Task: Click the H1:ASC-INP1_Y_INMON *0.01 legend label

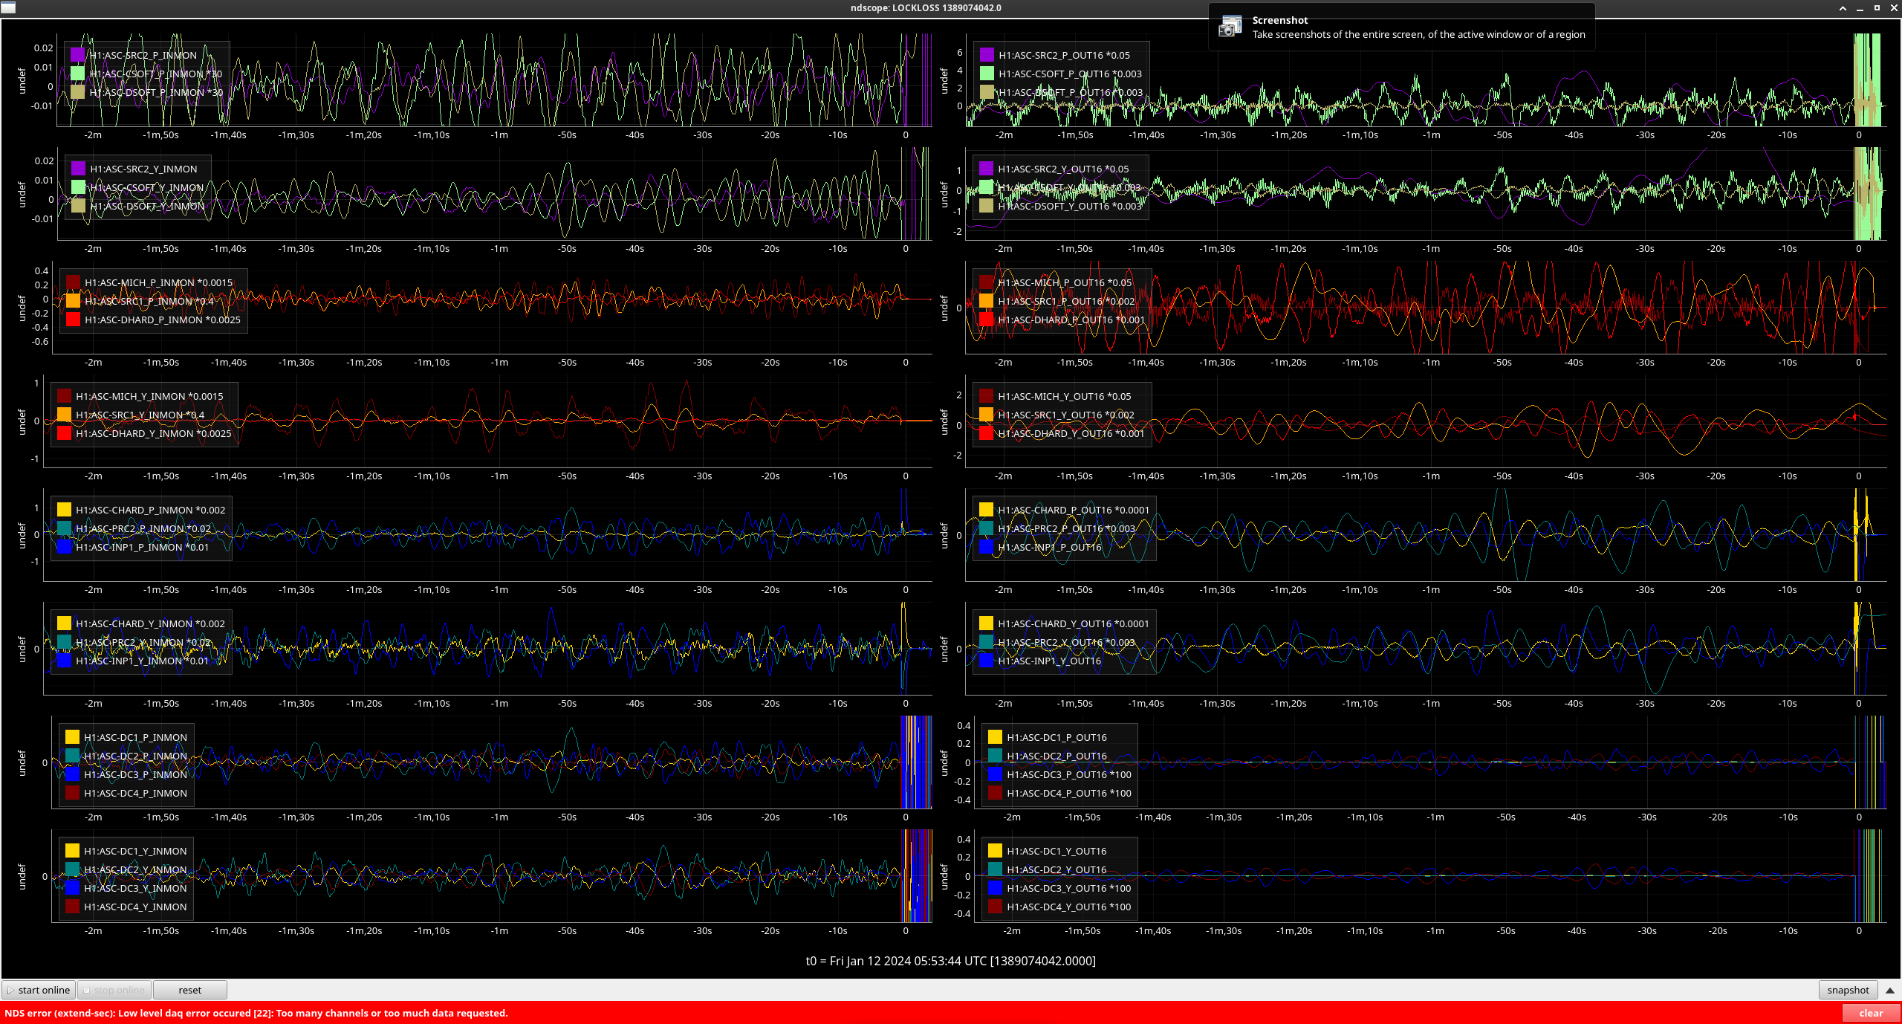Action: [x=142, y=661]
